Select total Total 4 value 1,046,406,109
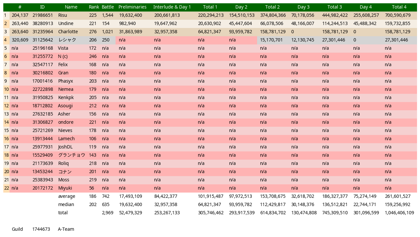The image size is (420, 237). (399, 213)
